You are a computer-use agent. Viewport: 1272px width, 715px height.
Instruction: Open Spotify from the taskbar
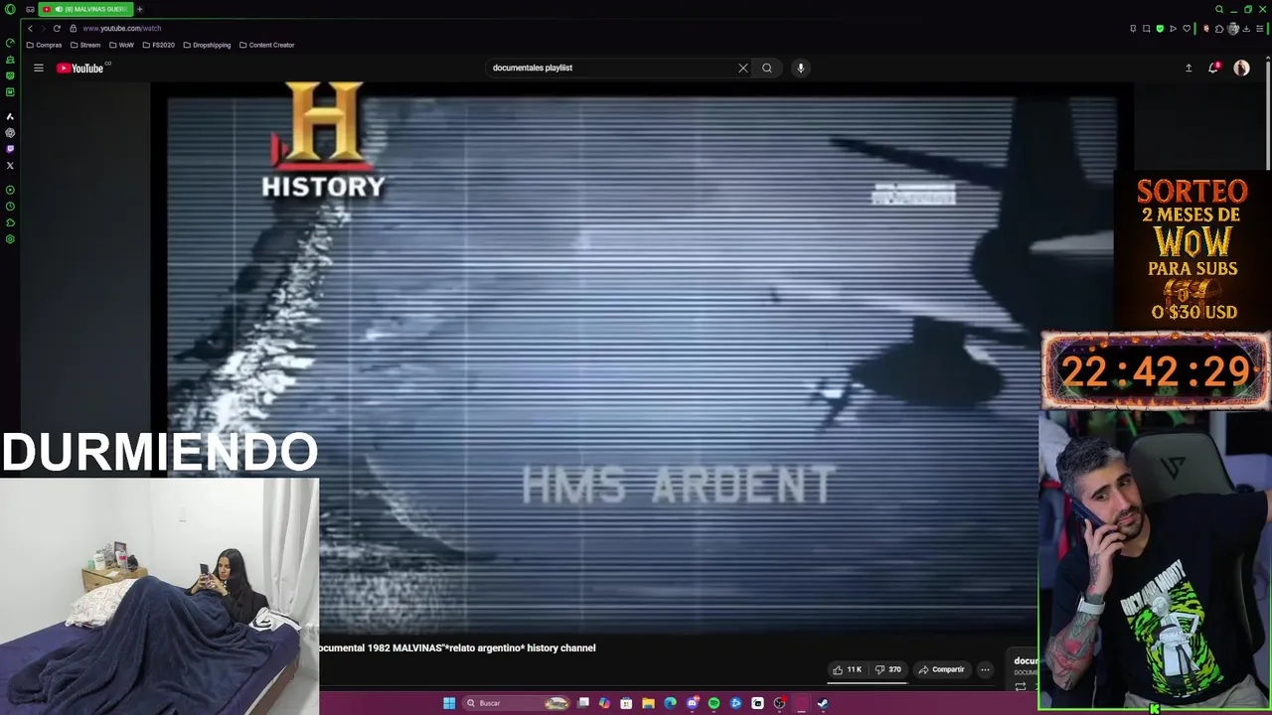(714, 703)
